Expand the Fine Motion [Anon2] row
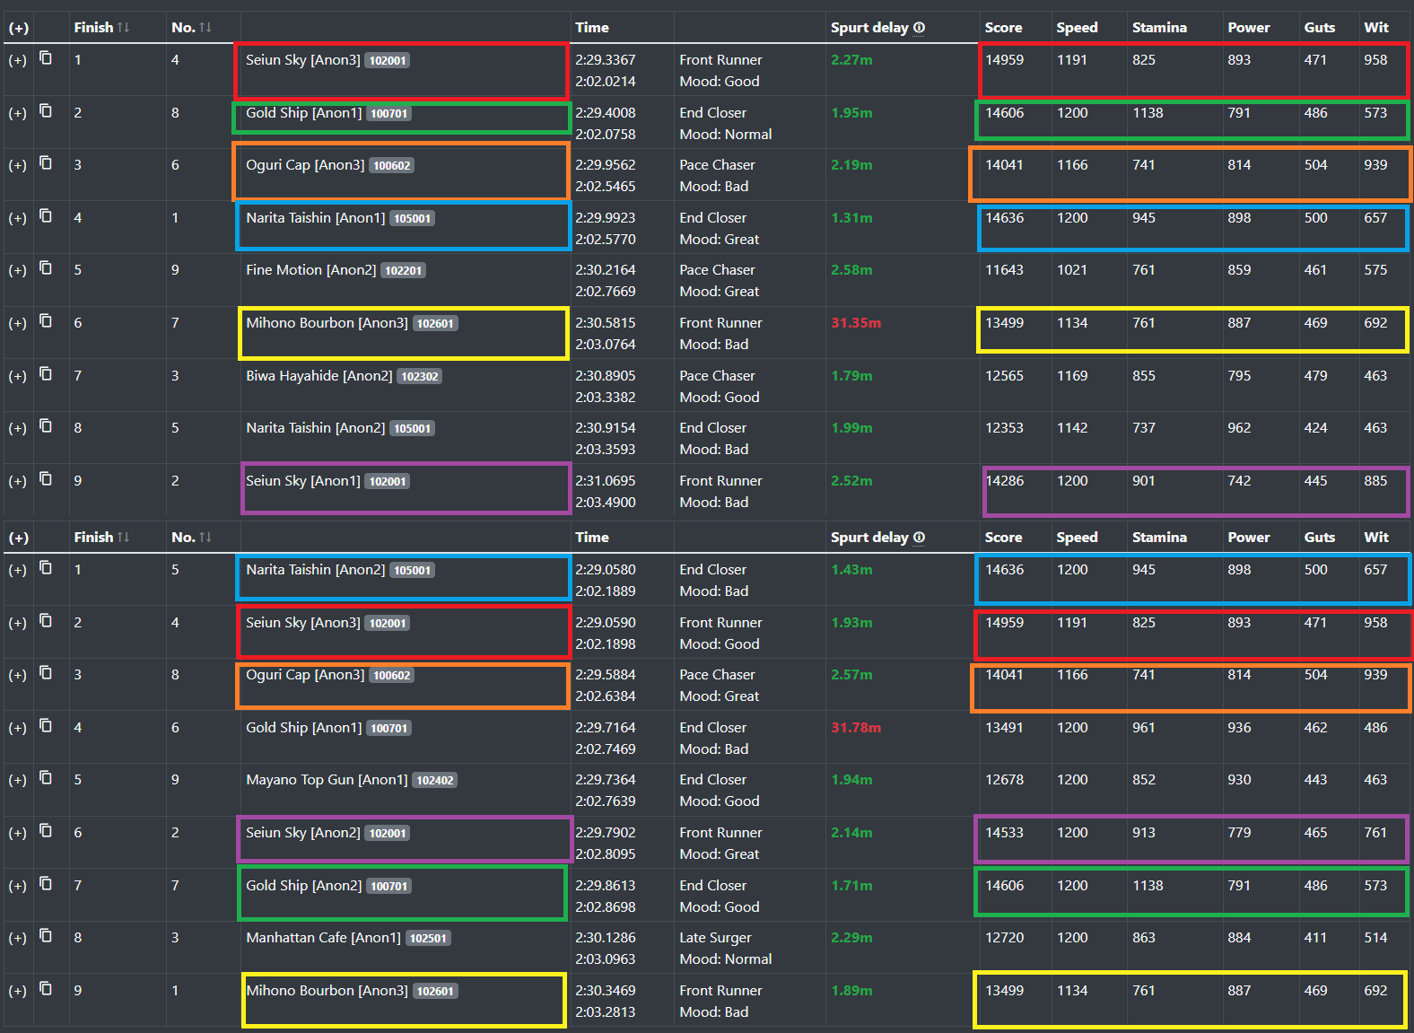Screen dimensions: 1414x1033 18,270
